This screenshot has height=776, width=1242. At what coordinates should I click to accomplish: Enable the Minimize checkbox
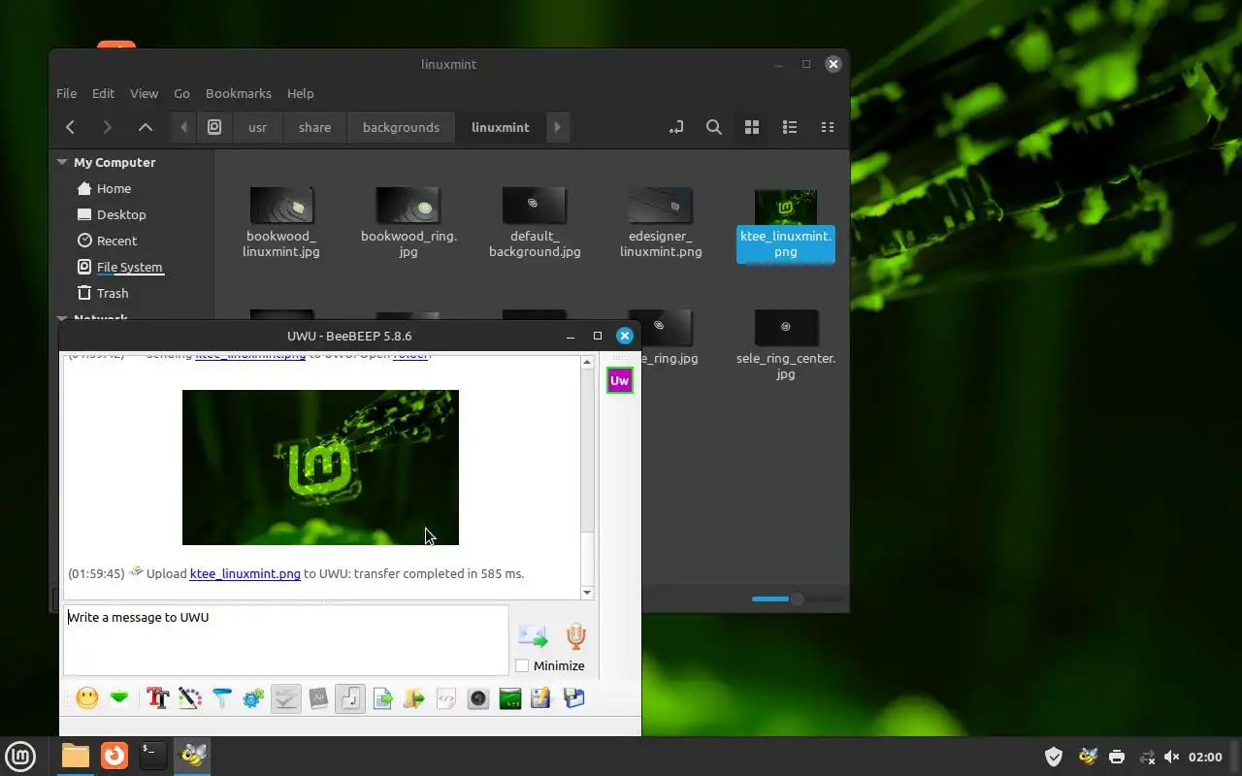[x=522, y=665]
